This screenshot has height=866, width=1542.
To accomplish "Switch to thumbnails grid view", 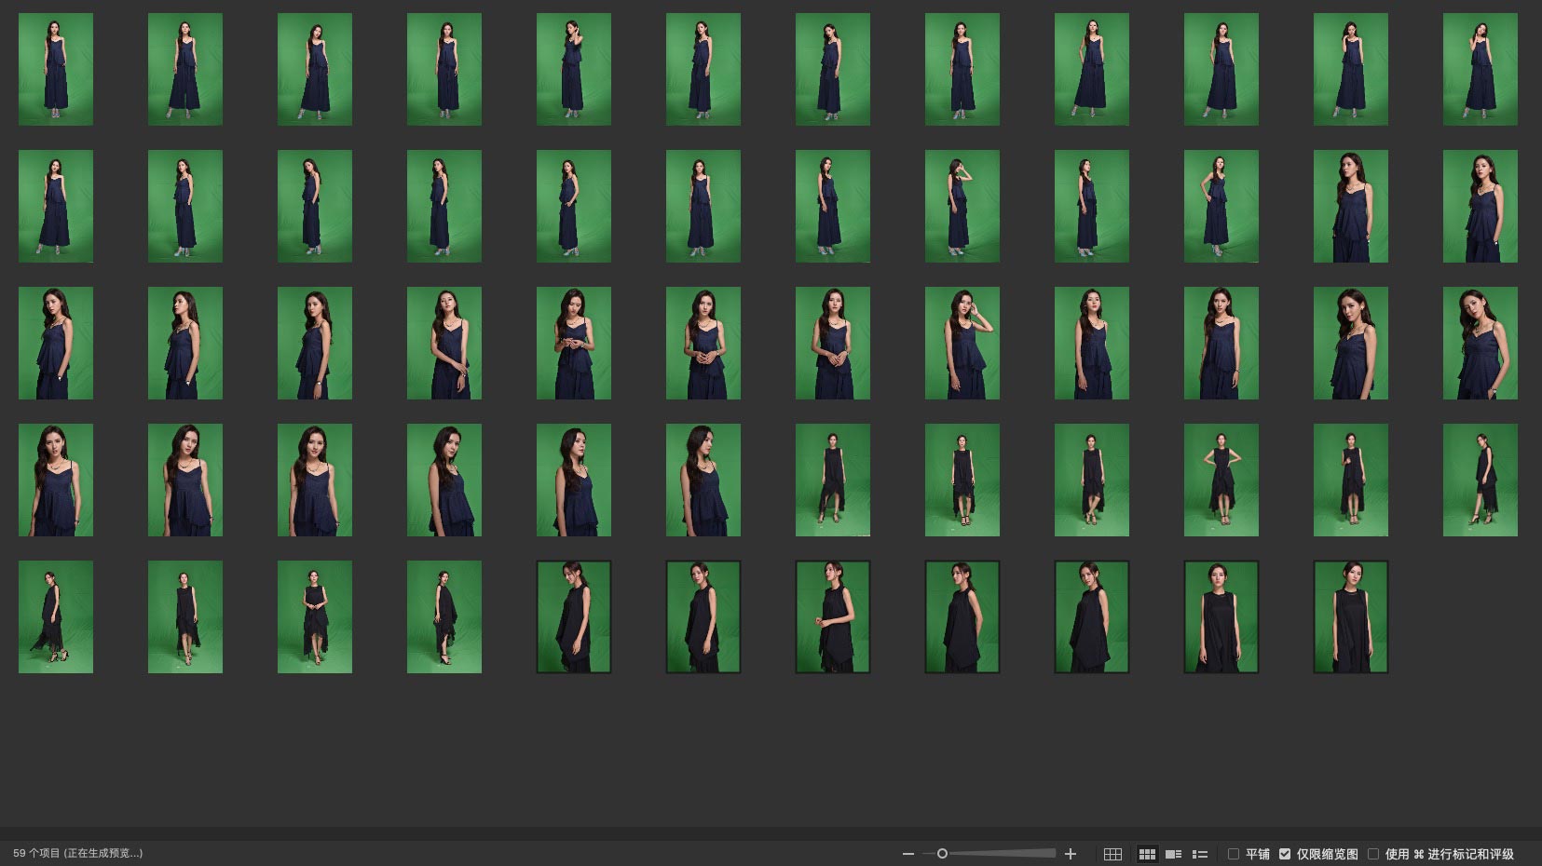I will [1147, 854].
